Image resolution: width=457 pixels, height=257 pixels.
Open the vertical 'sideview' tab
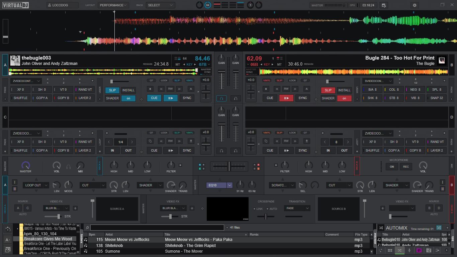(375, 239)
